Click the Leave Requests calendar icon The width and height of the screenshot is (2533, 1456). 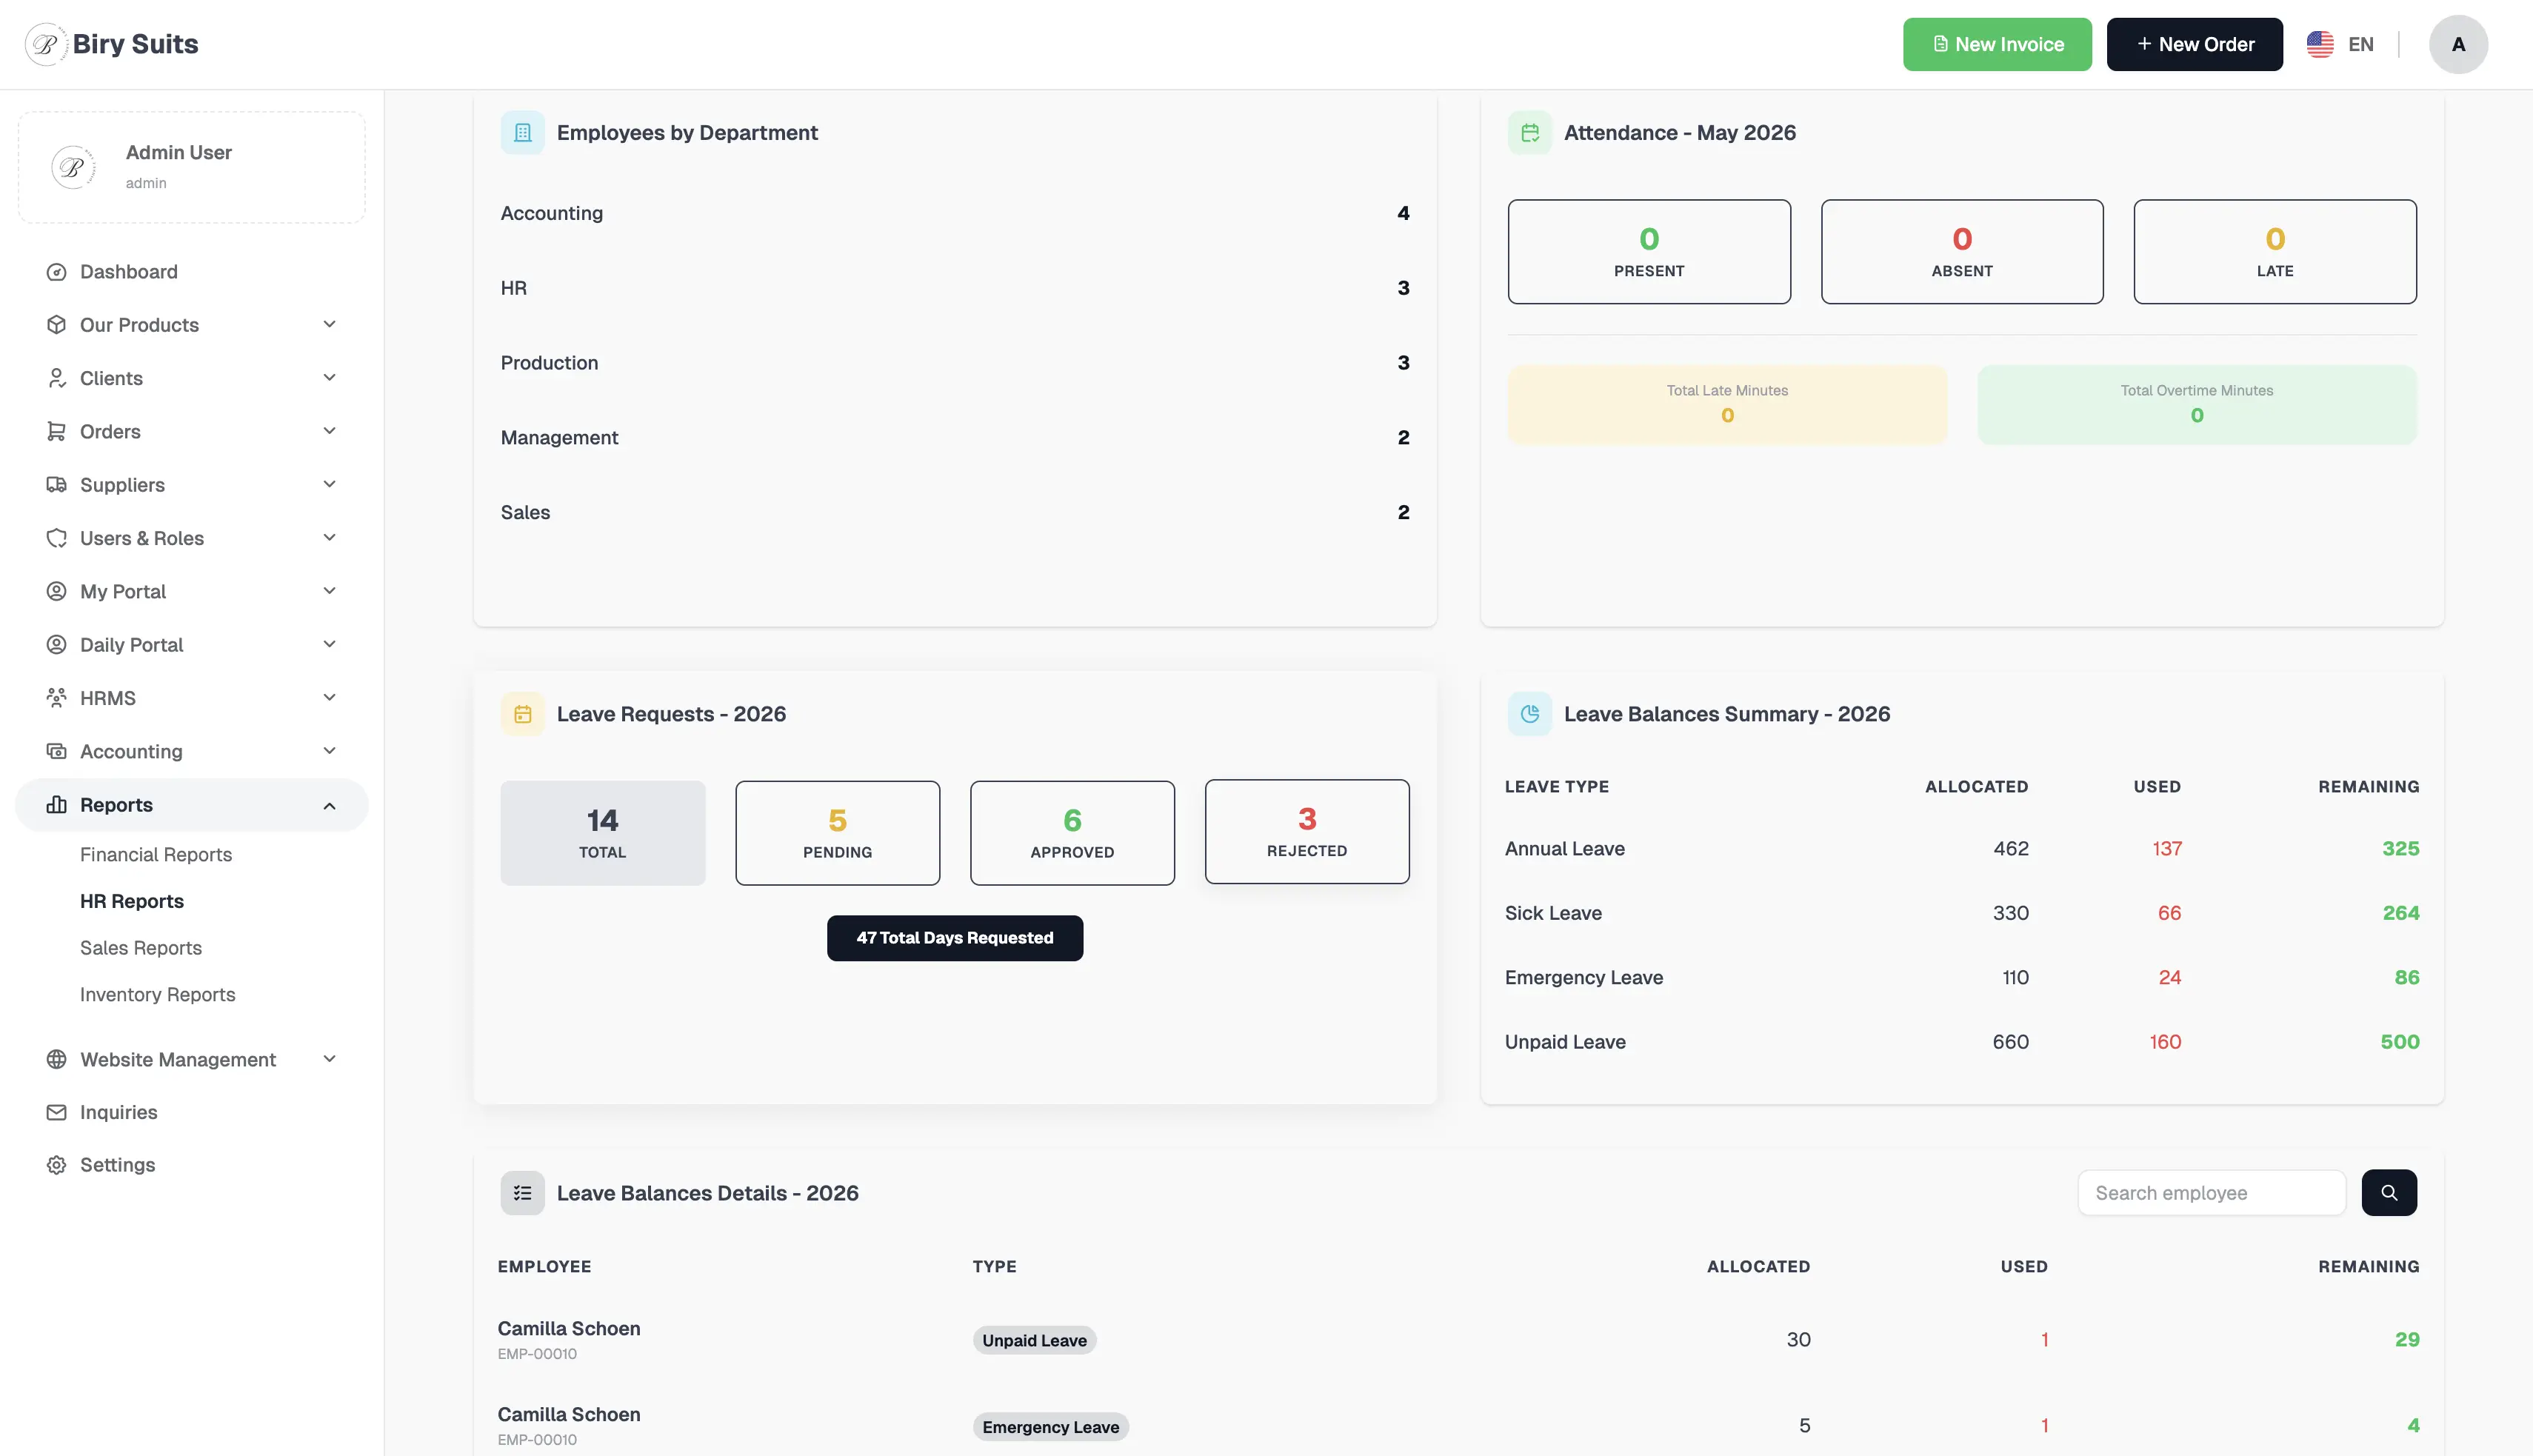[x=523, y=714]
